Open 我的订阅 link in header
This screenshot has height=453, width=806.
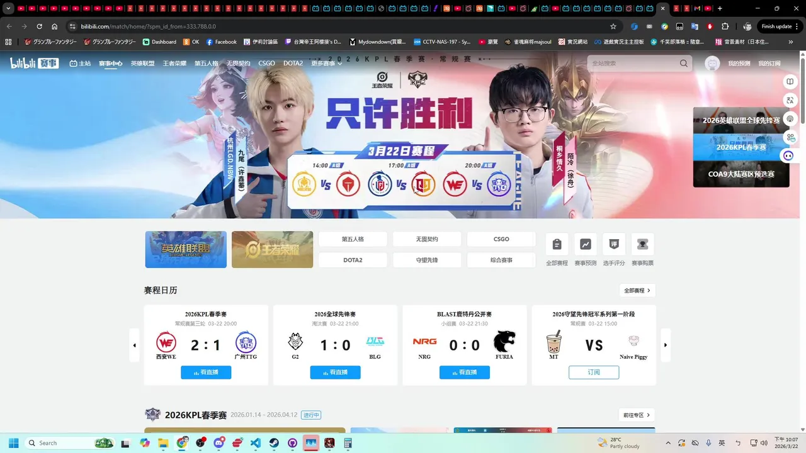point(769,64)
